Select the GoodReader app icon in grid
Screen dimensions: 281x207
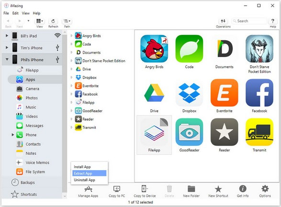pyautogui.click(x=189, y=132)
